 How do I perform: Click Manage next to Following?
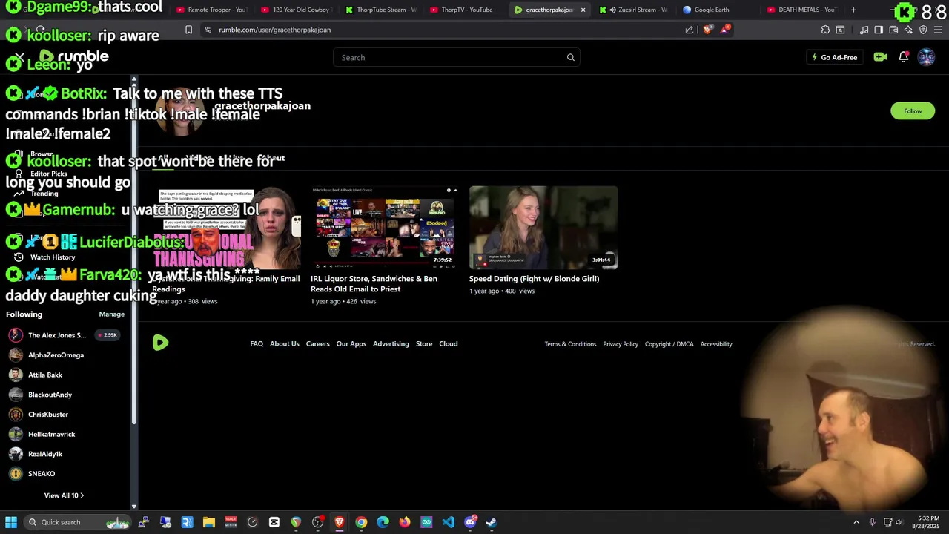(112, 314)
